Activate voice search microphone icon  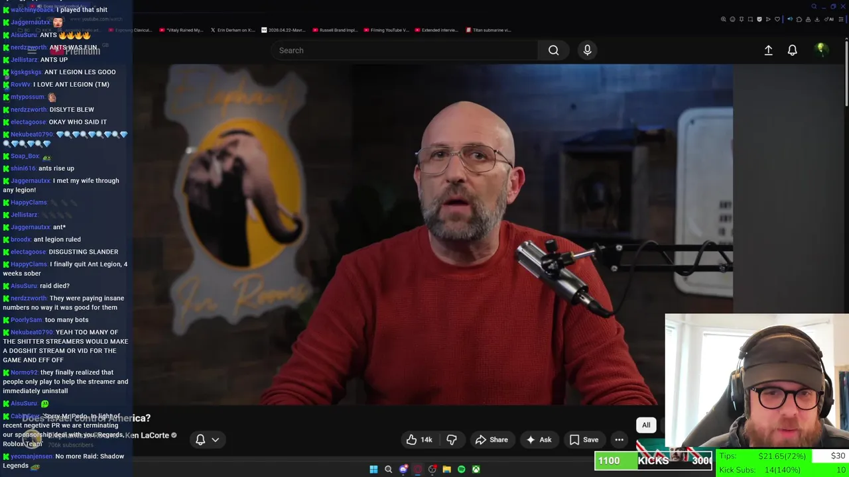[x=587, y=50]
